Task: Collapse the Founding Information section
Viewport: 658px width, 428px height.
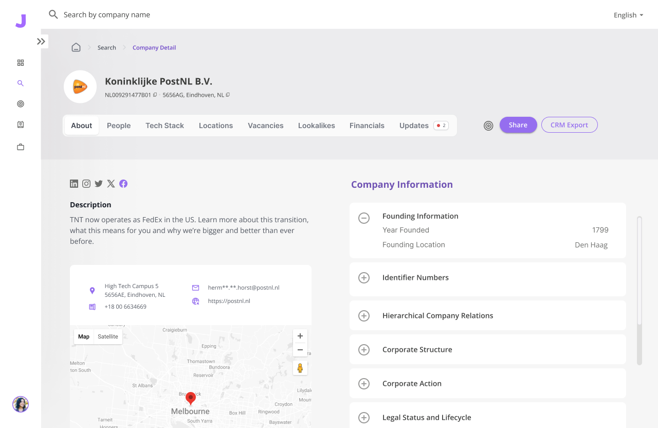Action: 364,218
